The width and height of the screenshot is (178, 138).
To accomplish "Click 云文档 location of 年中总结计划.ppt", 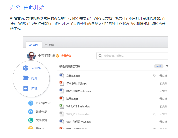I will tap(163, 83).
